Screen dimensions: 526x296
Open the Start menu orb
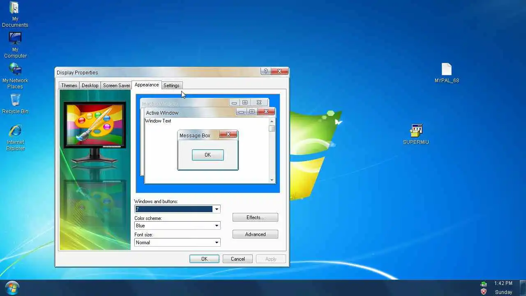pyautogui.click(x=12, y=287)
